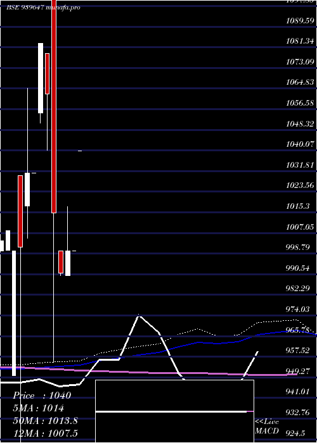Select the 1007.05 price axis label
Viewport: 317px width, 443px height.
(300, 227)
